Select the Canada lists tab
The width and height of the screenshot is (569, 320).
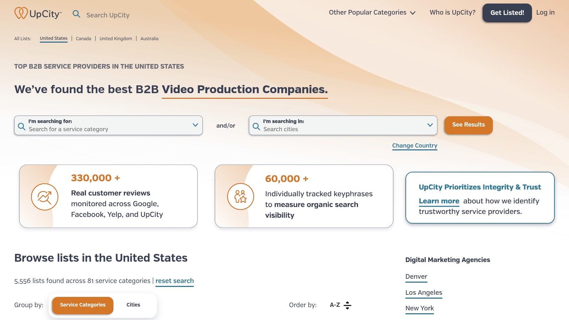(84, 39)
